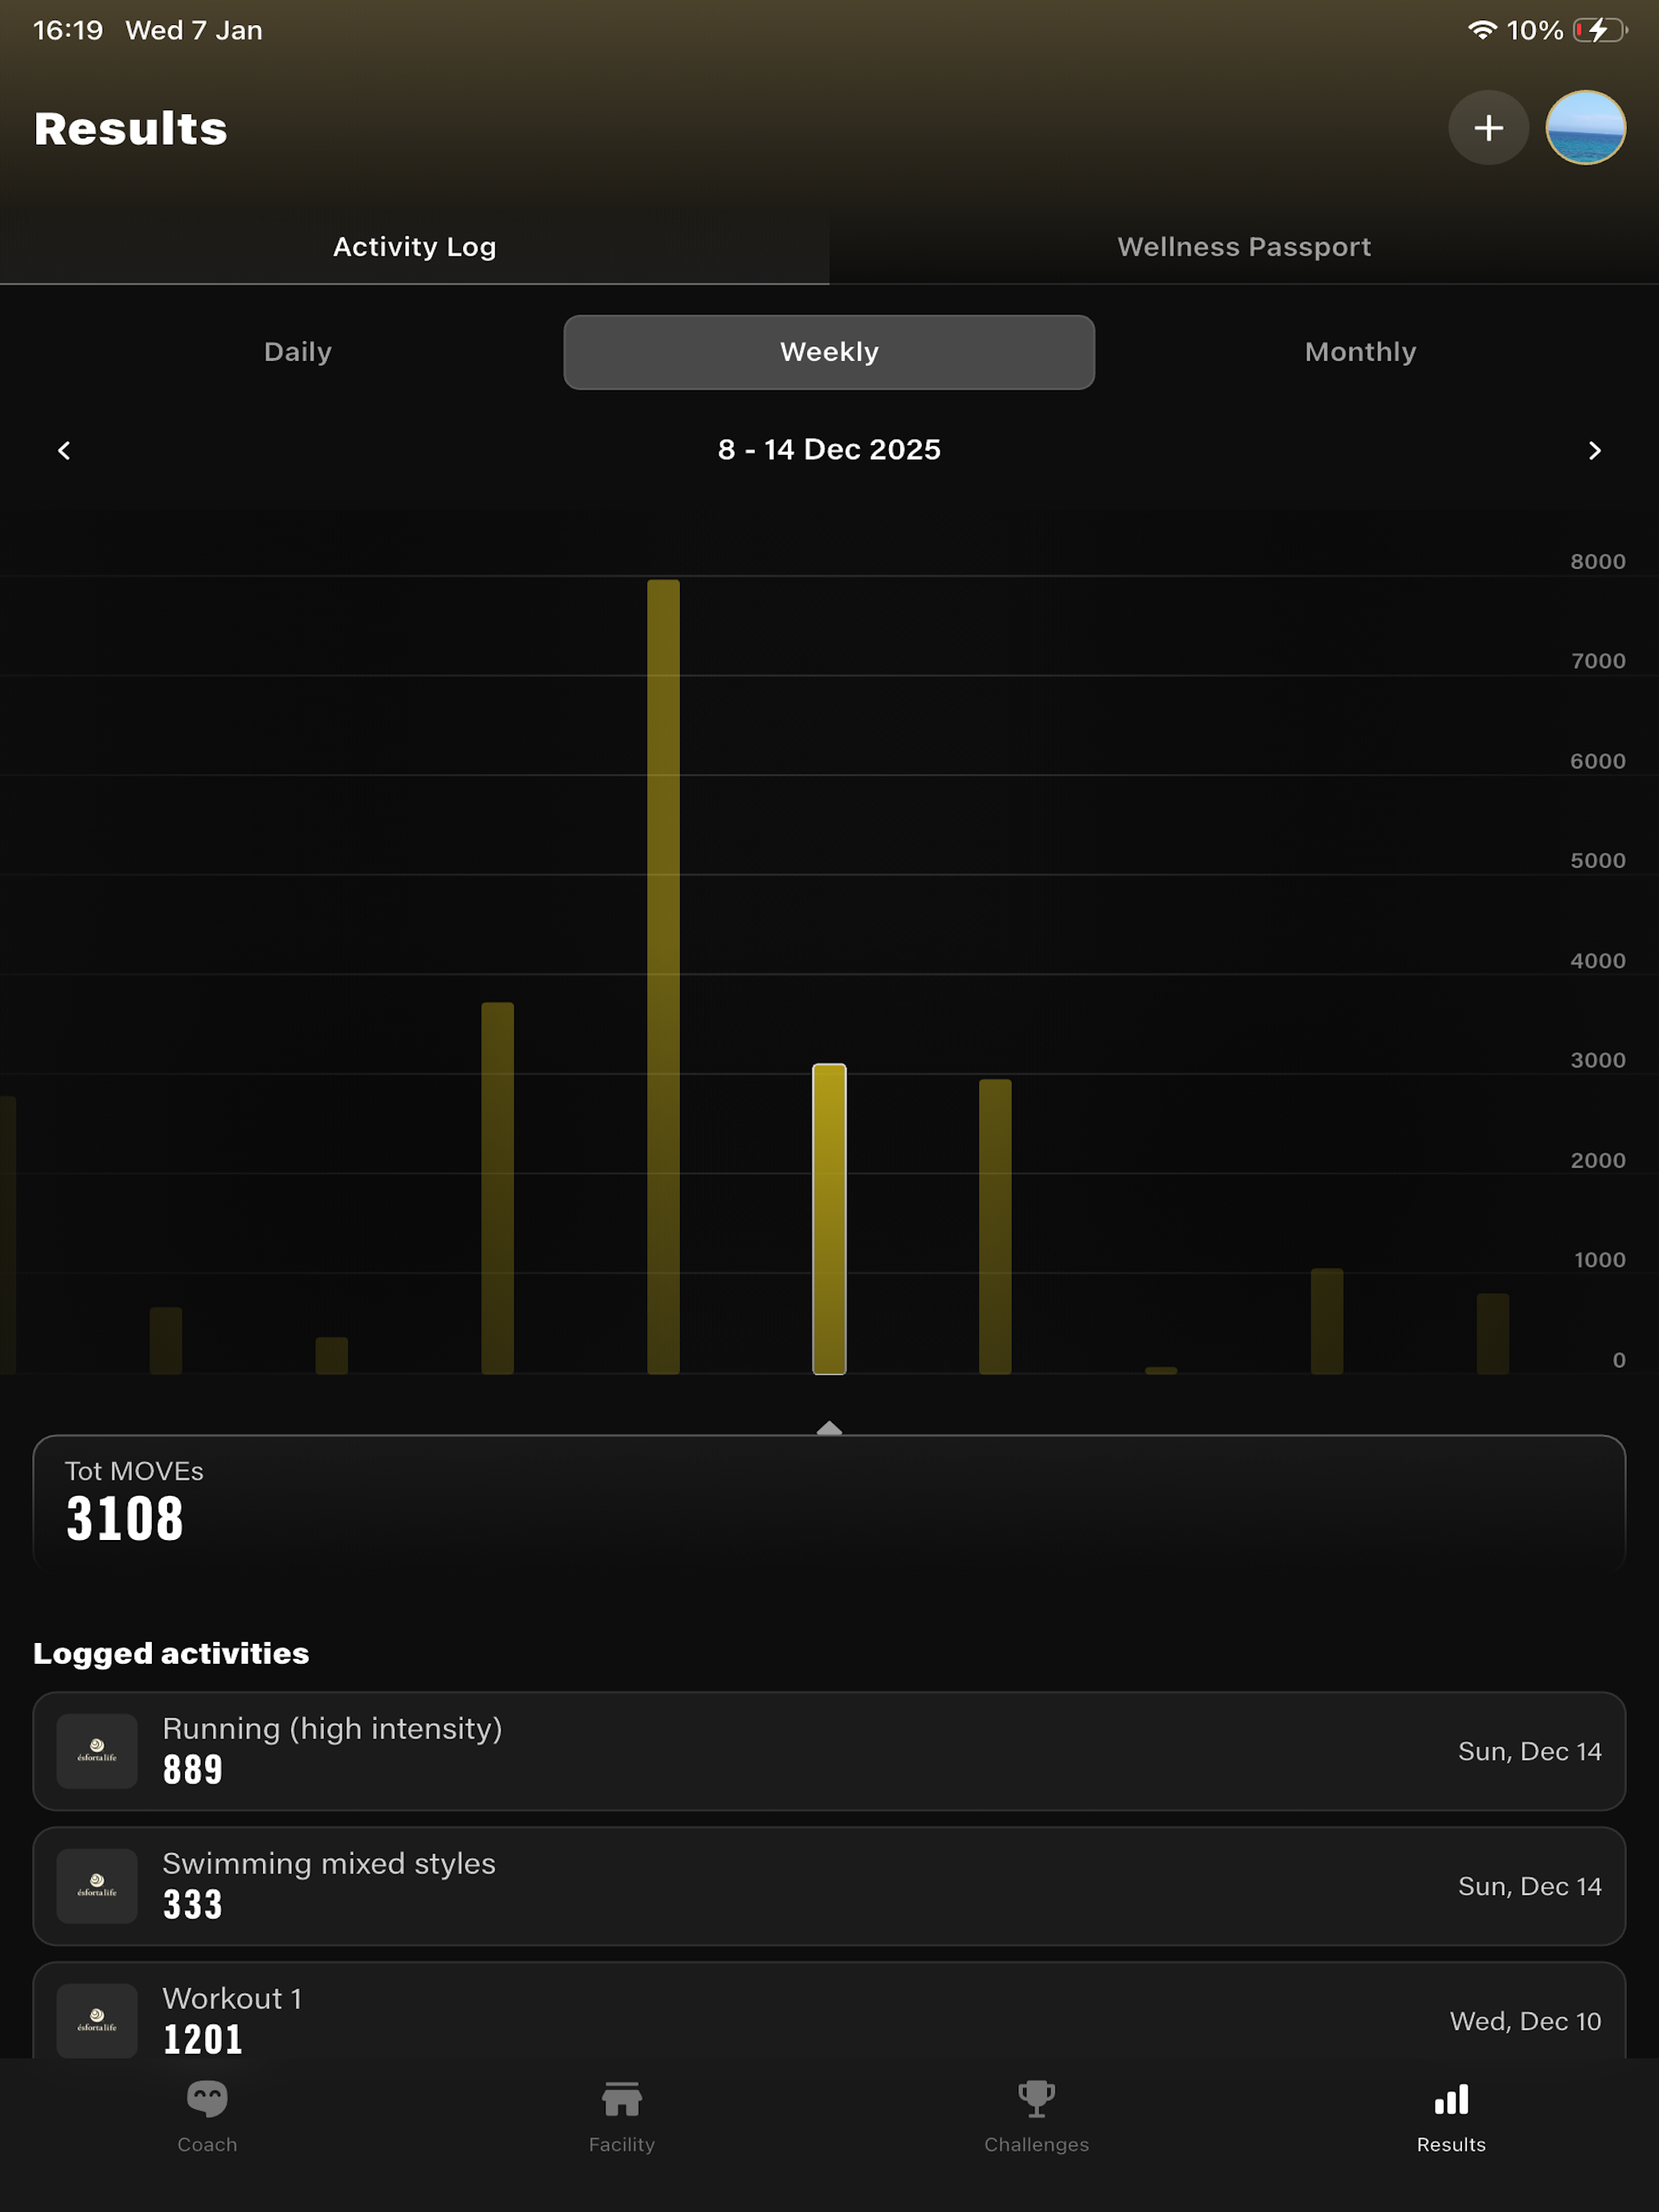Screen dimensions: 1659x2212
Task: Click the Swimming activity logo icon
Action: pyautogui.click(x=97, y=1886)
